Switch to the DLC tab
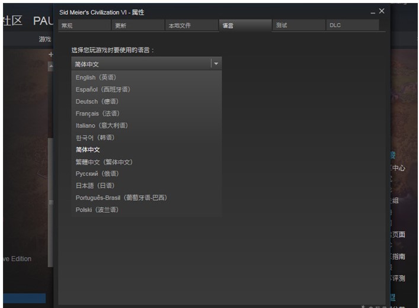The width and height of the screenshot is (419, 308). pos(352,25)
